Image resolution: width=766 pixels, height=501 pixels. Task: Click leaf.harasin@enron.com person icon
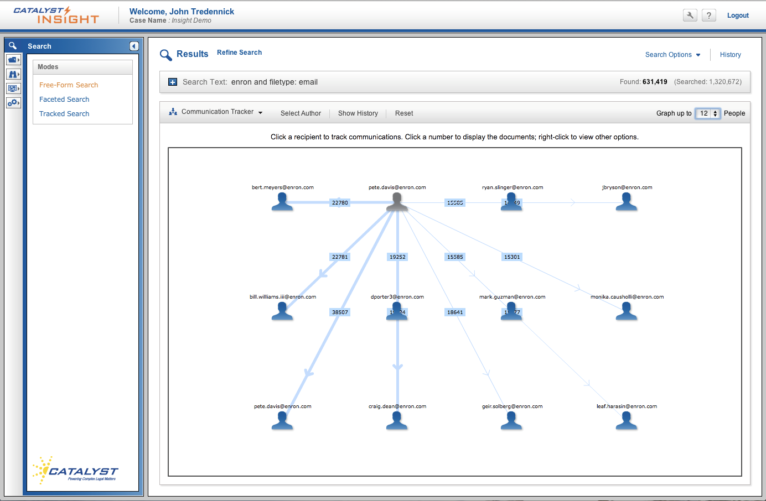627,421
